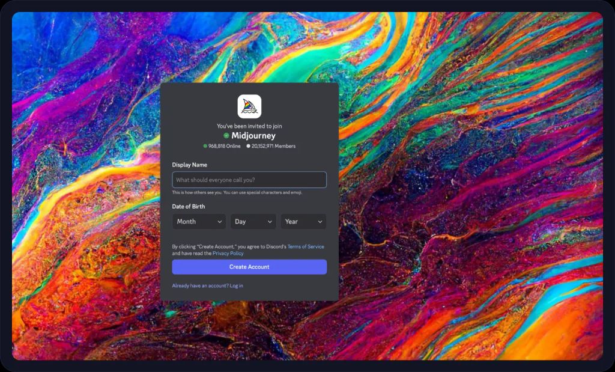Focus the Display Name text field
This screenshot has width=615, height=372.
[249, 180]
